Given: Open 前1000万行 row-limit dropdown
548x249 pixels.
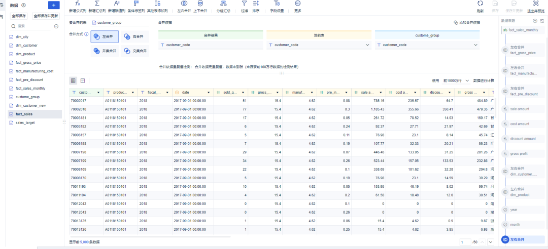Looking at the screenshot, I should tap(455, 80).
